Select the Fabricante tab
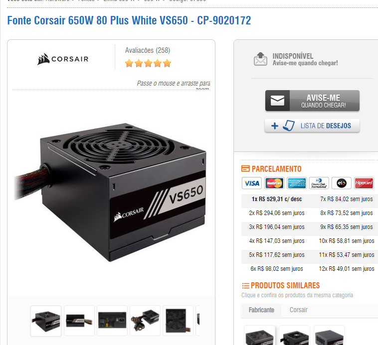This screenshot has width=378, height=345. pyautogui.click(x=261, y=310)
